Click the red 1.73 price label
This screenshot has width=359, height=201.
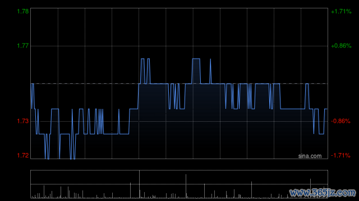click(23, 121)
